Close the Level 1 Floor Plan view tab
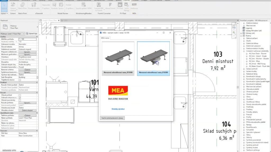Screen dimensions: 271x152 click(59, 20)
